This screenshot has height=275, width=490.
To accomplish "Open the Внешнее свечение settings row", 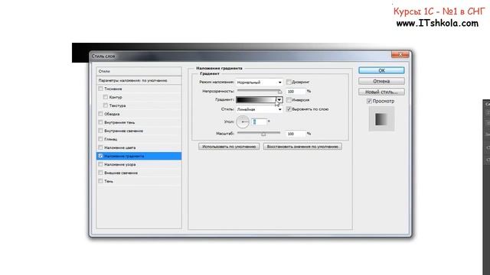I will 139,173.
